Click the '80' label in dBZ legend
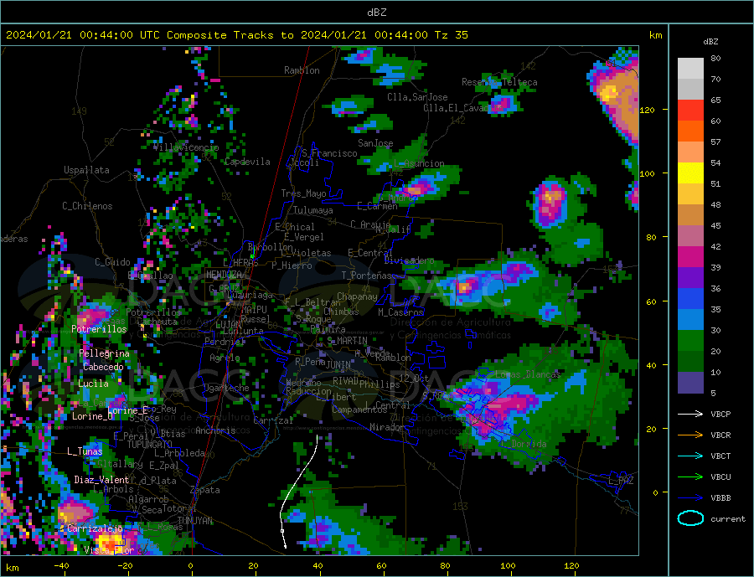This screenshot has width=754, height=577. tap(715, 58)
